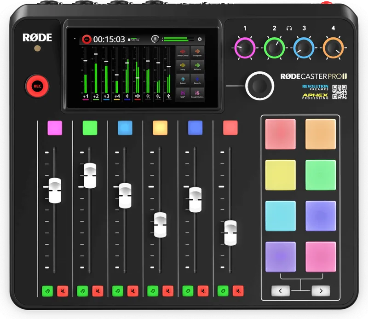
Task: Tap the SD card 12+ hrs indicator
Action: tap(133, 39)
